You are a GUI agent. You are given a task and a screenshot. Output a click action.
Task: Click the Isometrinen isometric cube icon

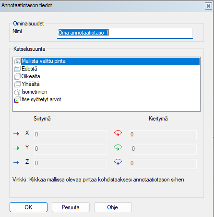(x=17, y=92)
